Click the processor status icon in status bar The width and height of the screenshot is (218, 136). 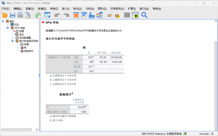click(185, 134)
